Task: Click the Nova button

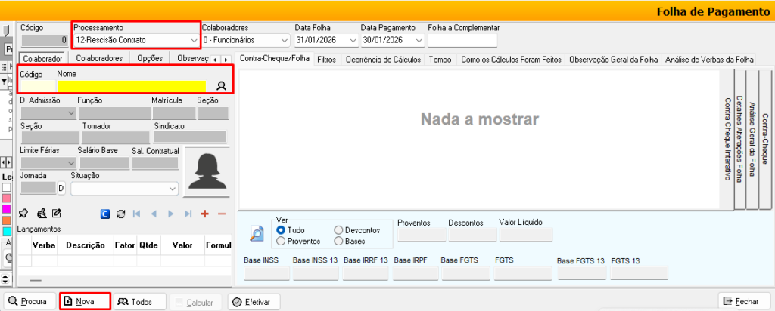Action: pos(86,302)
